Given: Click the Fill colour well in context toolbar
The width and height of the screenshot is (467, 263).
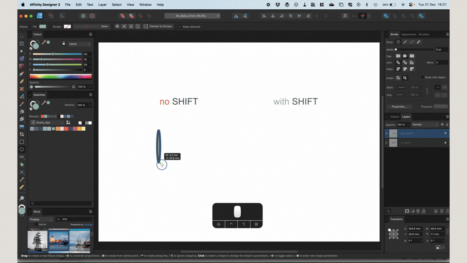Looking at the screenshot, I should coord(43,26).
